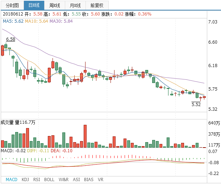This screenshot has width=221, height=184.
Task: Show the W&R indicator
Action: [63, 180]
